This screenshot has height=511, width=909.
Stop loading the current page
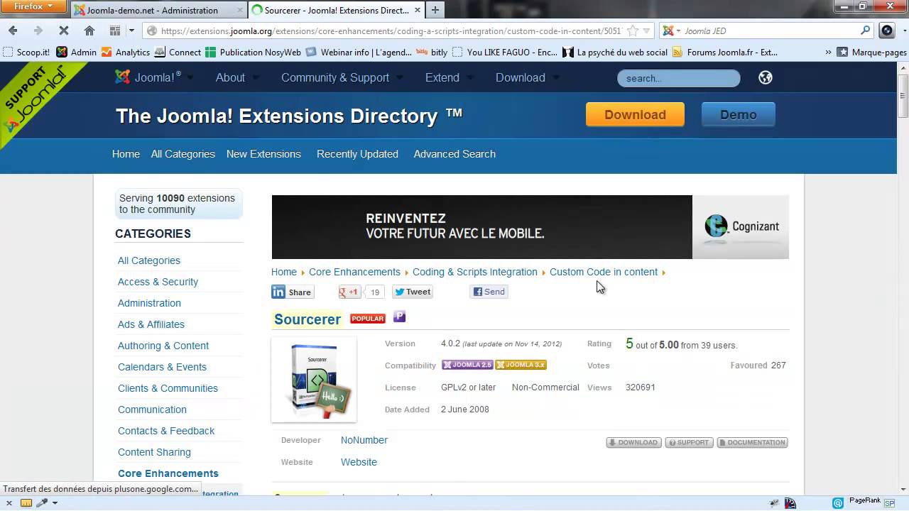coord(63,31)
